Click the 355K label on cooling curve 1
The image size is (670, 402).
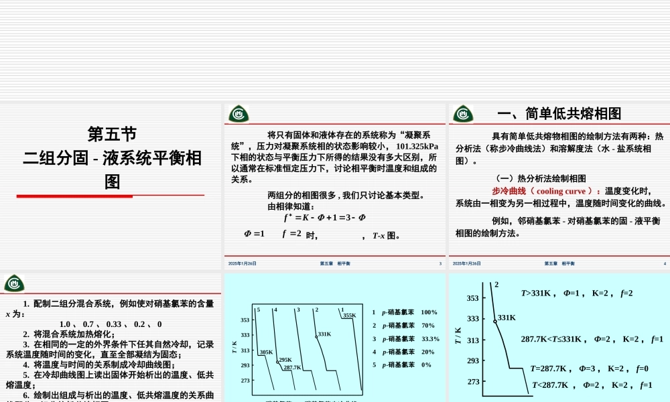click(350, 316)
